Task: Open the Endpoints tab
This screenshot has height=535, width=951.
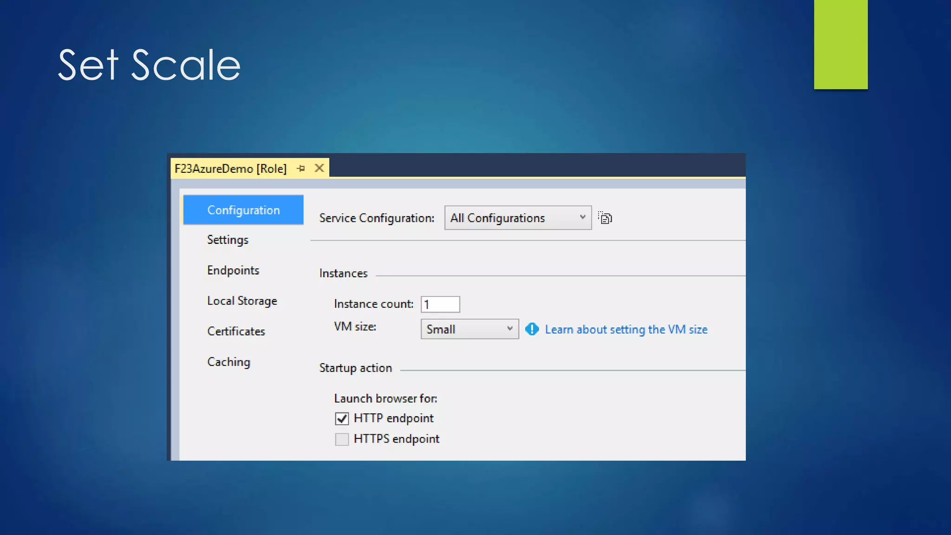Action: 233,270
